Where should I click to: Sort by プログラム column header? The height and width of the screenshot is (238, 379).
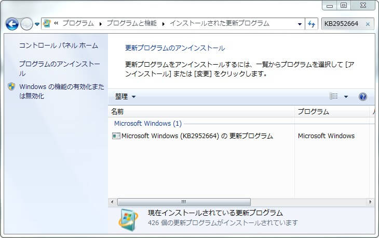click(332, 112)
